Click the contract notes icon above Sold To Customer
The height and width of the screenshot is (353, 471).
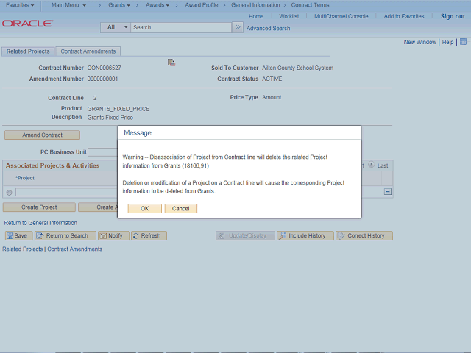point(171,63)
